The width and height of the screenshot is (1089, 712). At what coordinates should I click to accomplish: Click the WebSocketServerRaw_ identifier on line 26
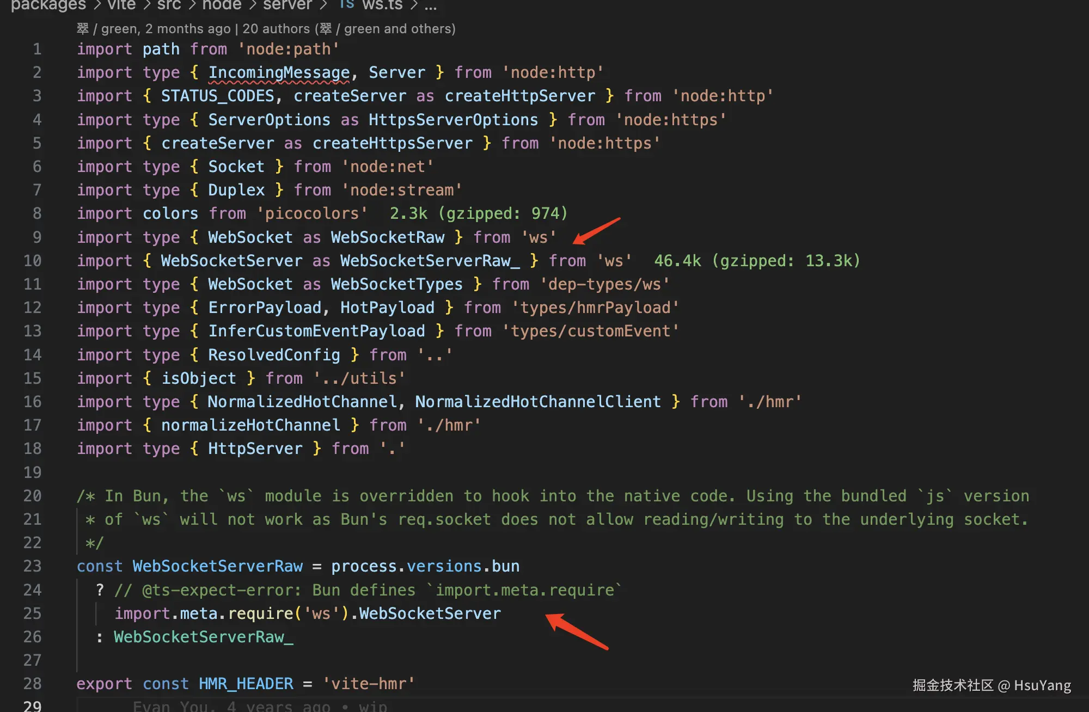(203, 637)
